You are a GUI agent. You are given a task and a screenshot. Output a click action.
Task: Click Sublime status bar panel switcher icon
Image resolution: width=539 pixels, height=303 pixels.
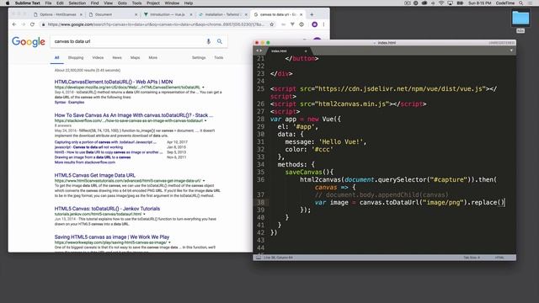(x=258, y=258)
